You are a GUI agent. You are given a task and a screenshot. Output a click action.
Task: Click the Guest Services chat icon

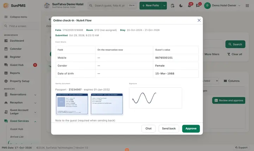coord(6,121)
